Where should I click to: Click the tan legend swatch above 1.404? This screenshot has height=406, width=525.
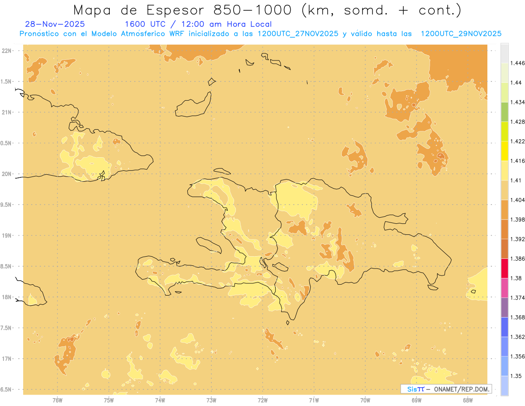pos(504,190)
